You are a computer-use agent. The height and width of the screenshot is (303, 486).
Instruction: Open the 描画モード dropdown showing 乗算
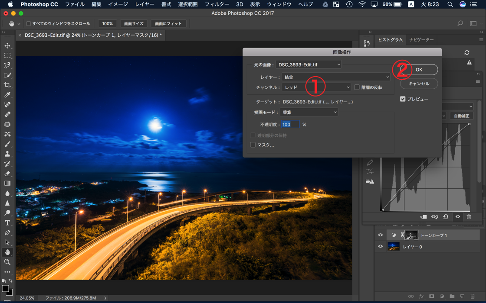309,112
